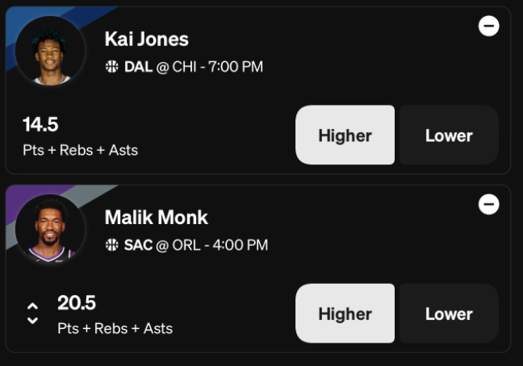Click Kai Jones 14.5 projection value
The height and width of the screenshot is (366, 523).
click(x=40, y=125)
